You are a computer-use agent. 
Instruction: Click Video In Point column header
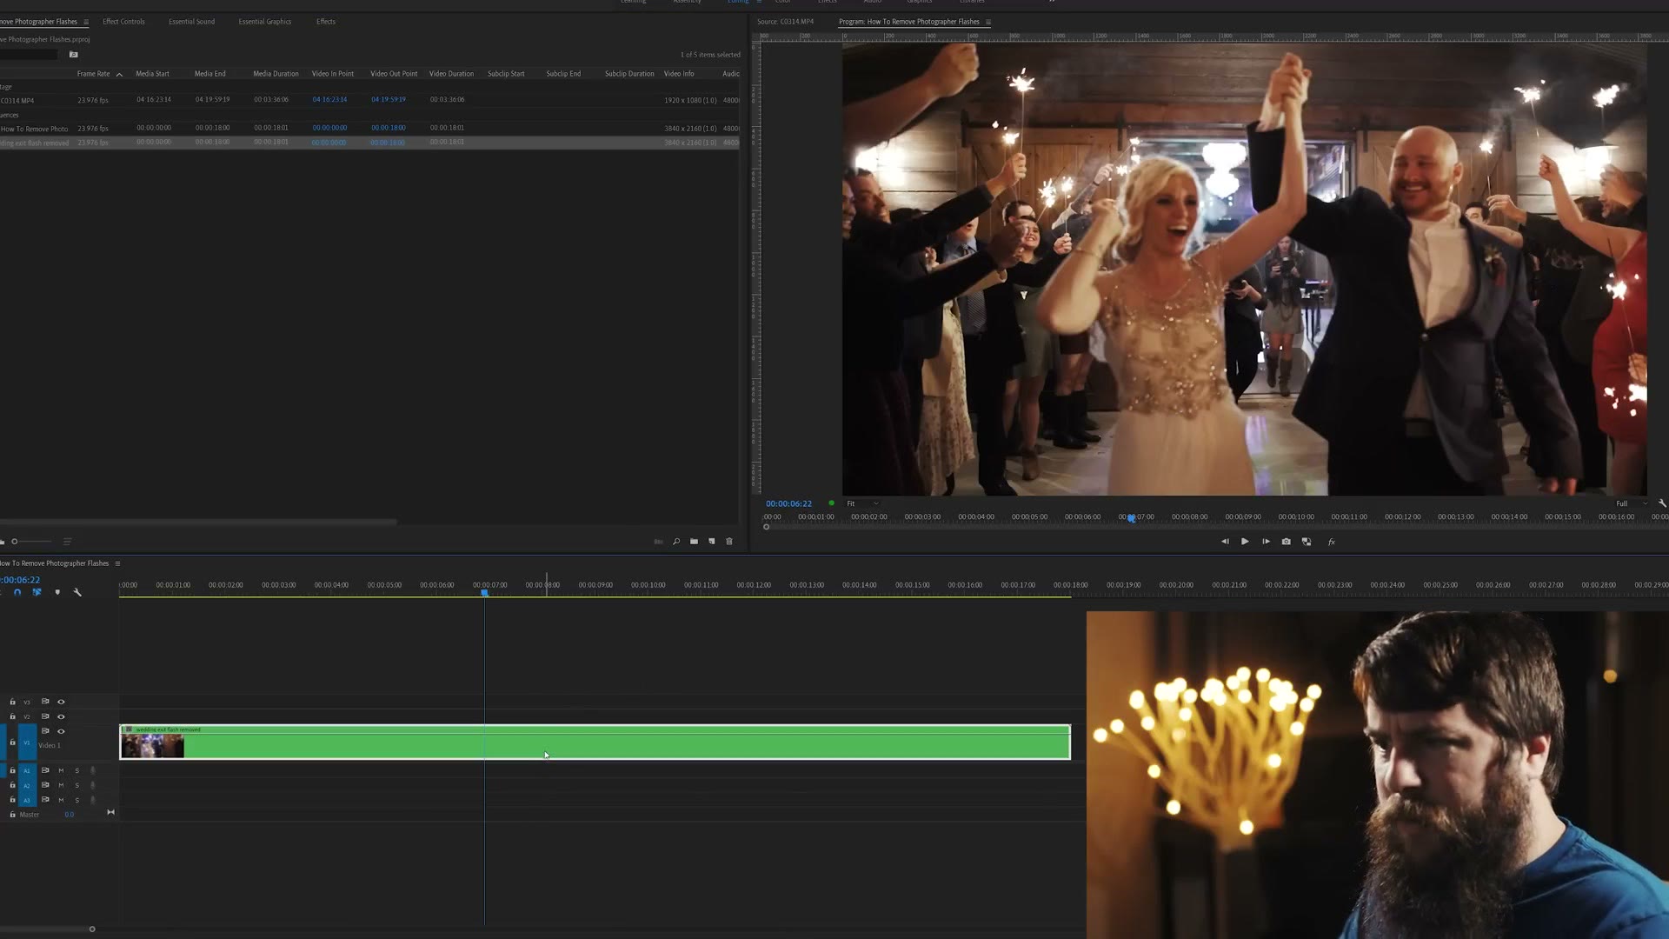[333, 74]
